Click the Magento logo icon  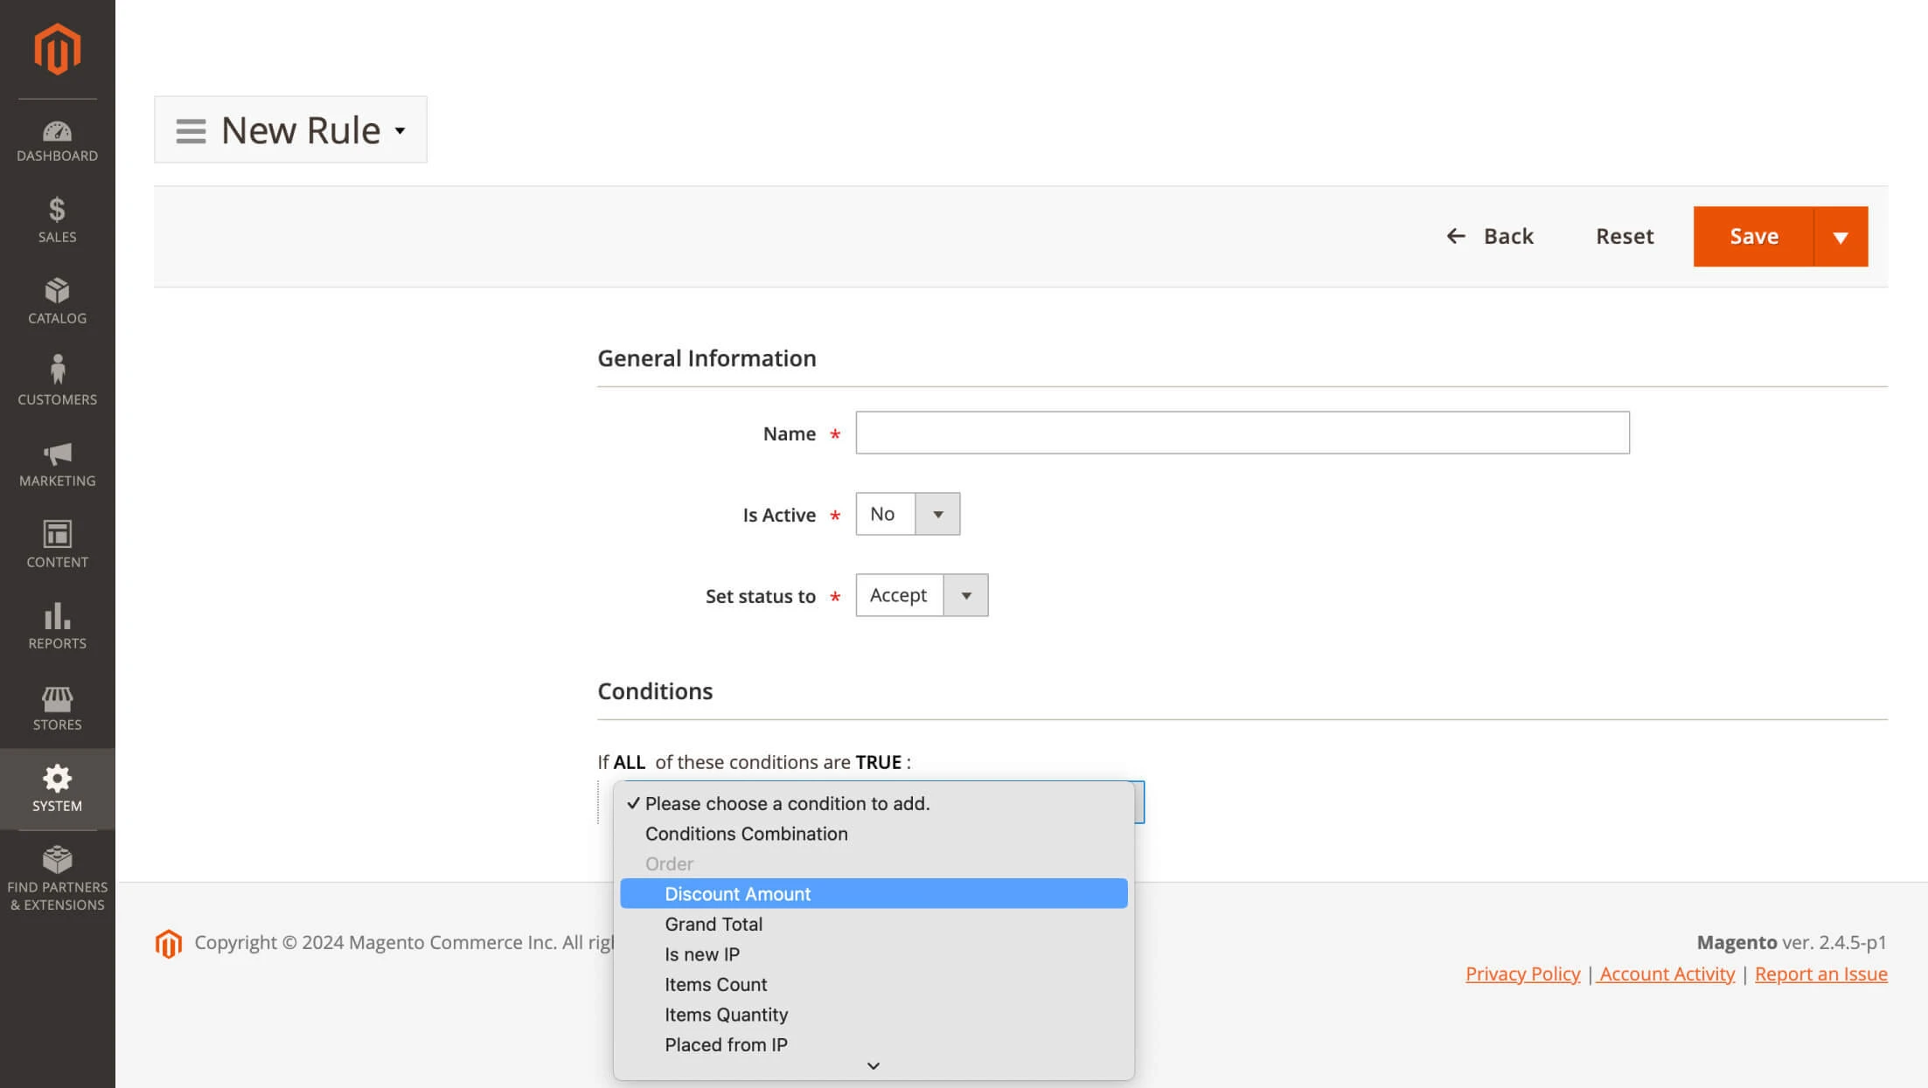[57, 48]
